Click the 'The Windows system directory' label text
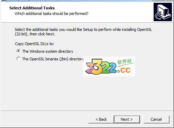 click(x=48, y=51)
